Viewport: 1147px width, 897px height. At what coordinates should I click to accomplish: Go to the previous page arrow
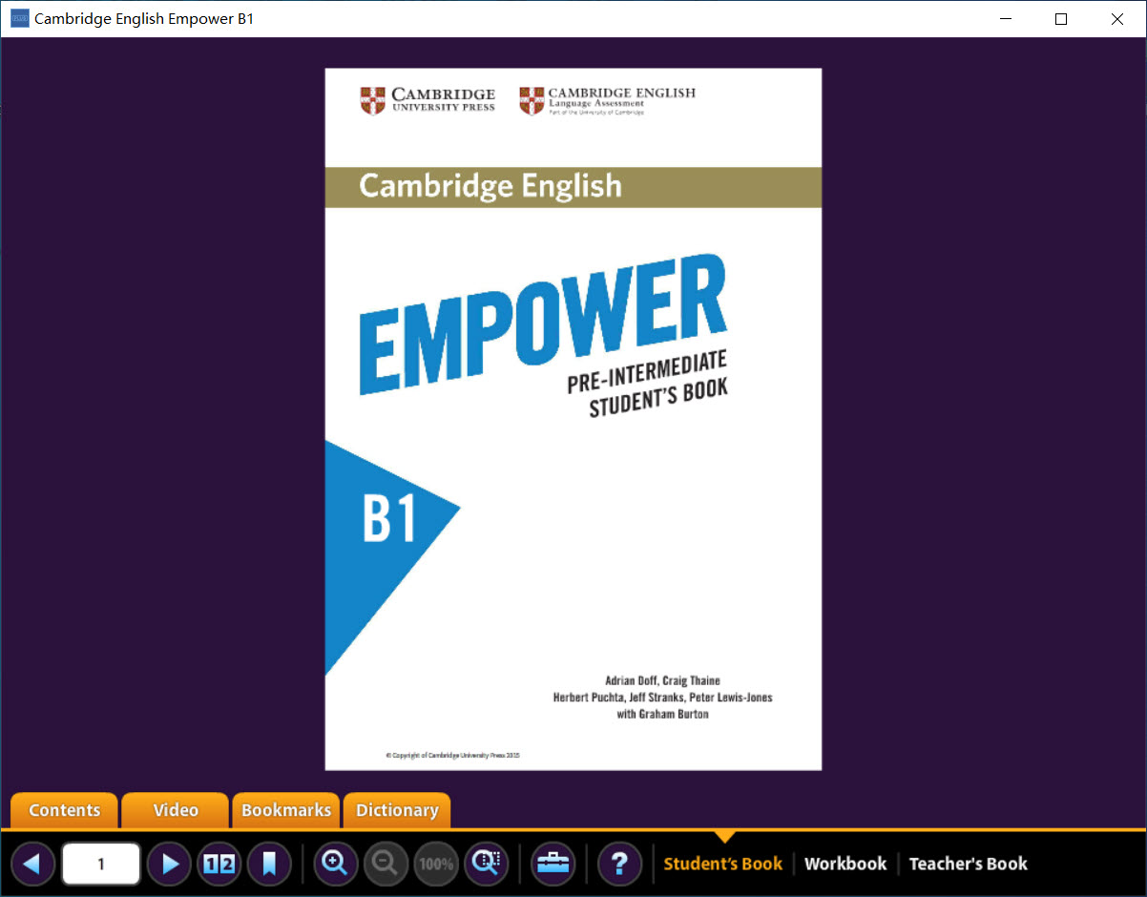[32, 865]
